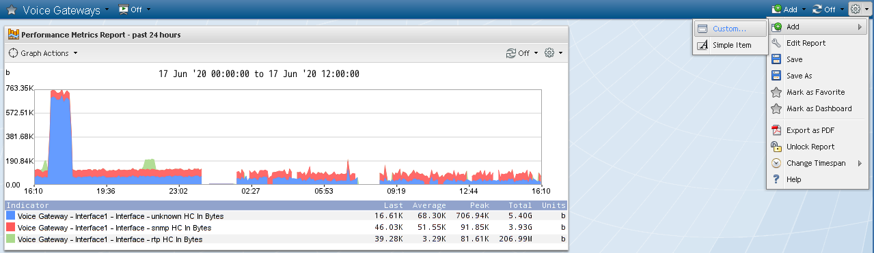Click the Performance Metrics Report panel title
Screen dimensions: 874x253
100,34
